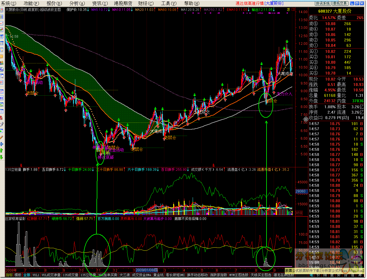Select the 全部 tab at the bottom

[27, 275]
